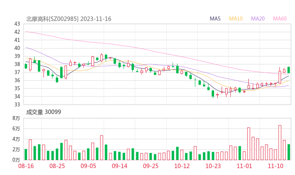Image resolution: width=295 pixels, height=175 pixels.
Task: Click the 8万 volume axis label
Action: 16,118
